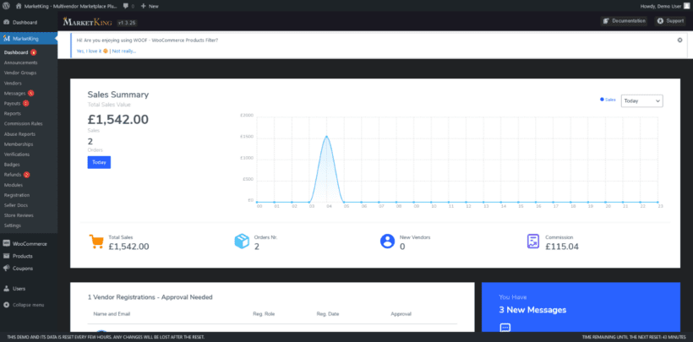The image size is (693, 342).
Task: Click 'Name and Email' column header
Action: (112, 314)
